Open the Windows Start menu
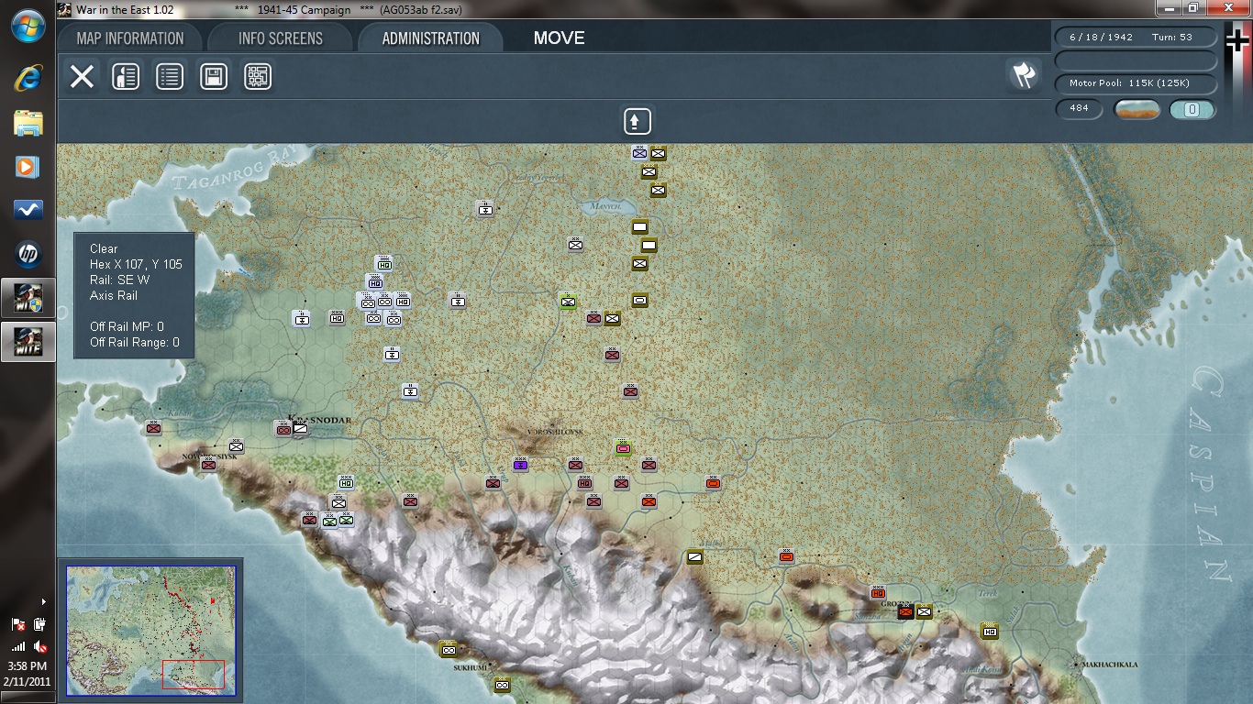 tap(28, 27)
